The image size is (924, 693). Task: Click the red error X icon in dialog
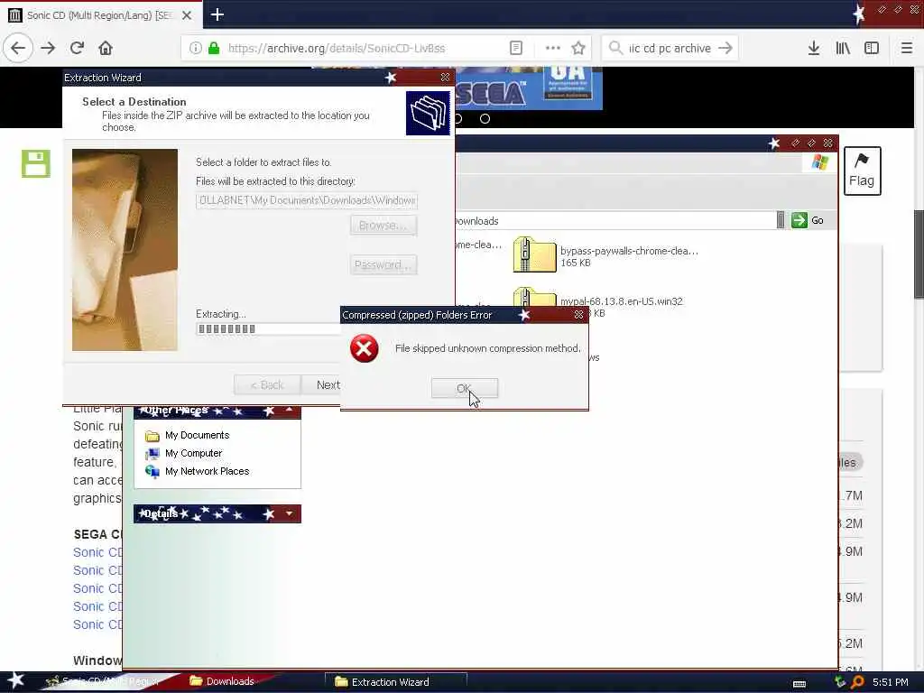365,348
